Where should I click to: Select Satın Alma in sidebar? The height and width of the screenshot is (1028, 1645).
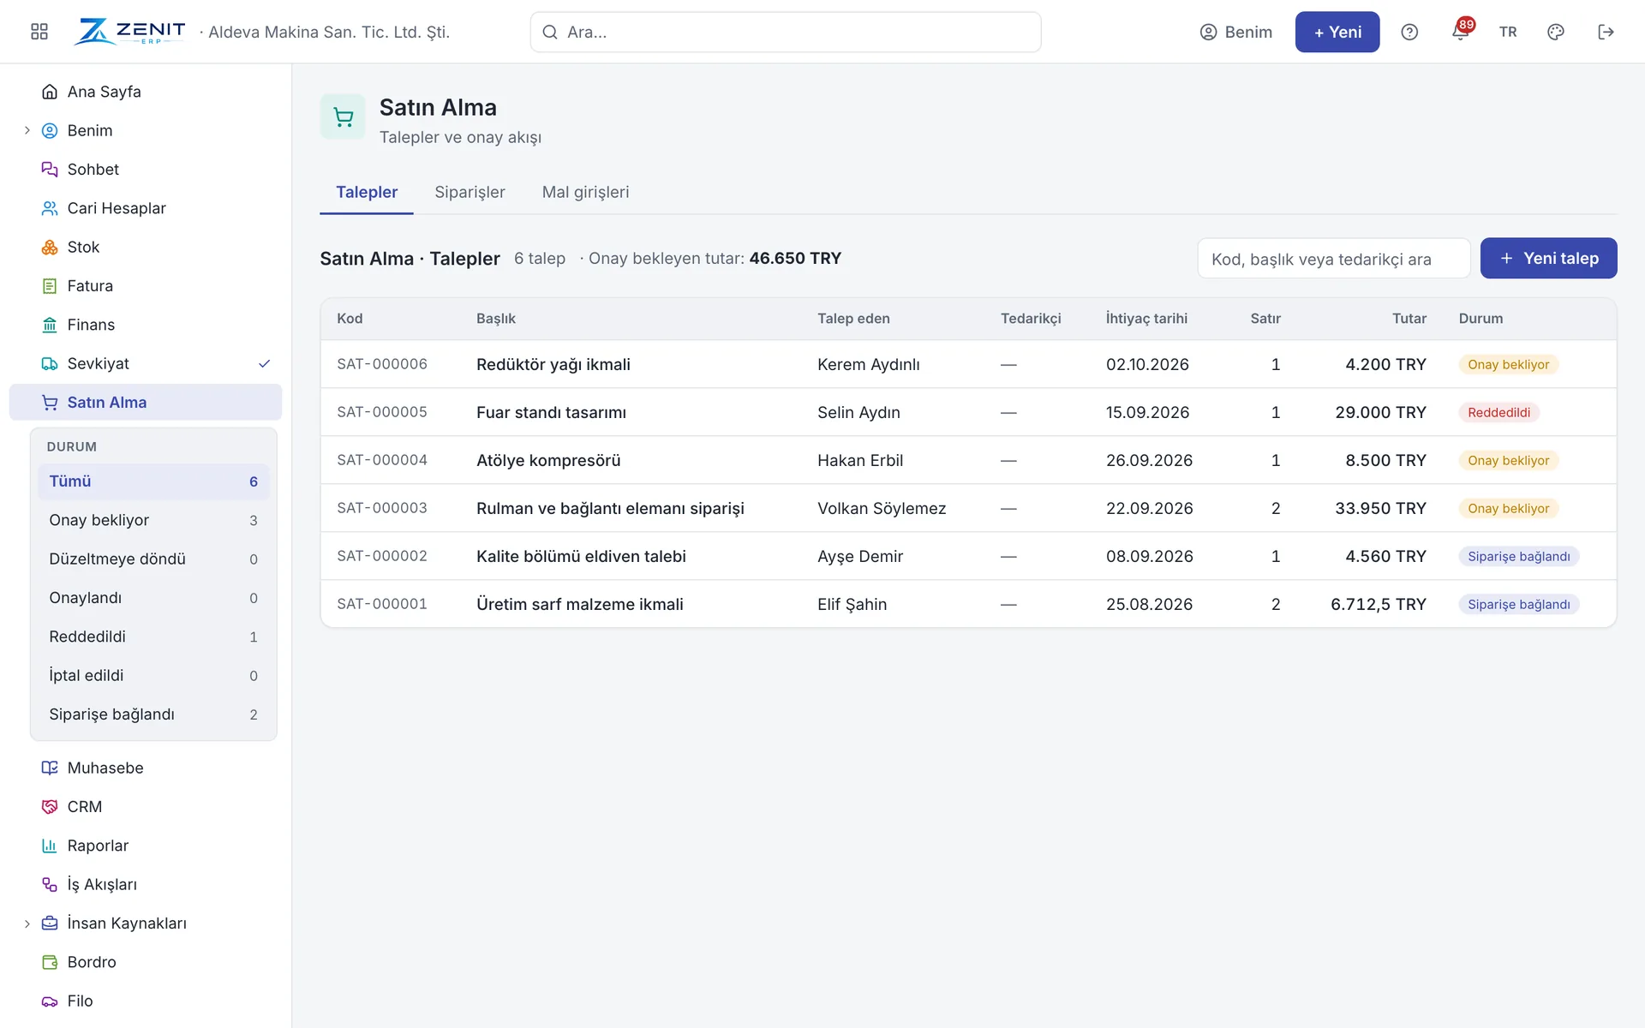tap(146, 403)
